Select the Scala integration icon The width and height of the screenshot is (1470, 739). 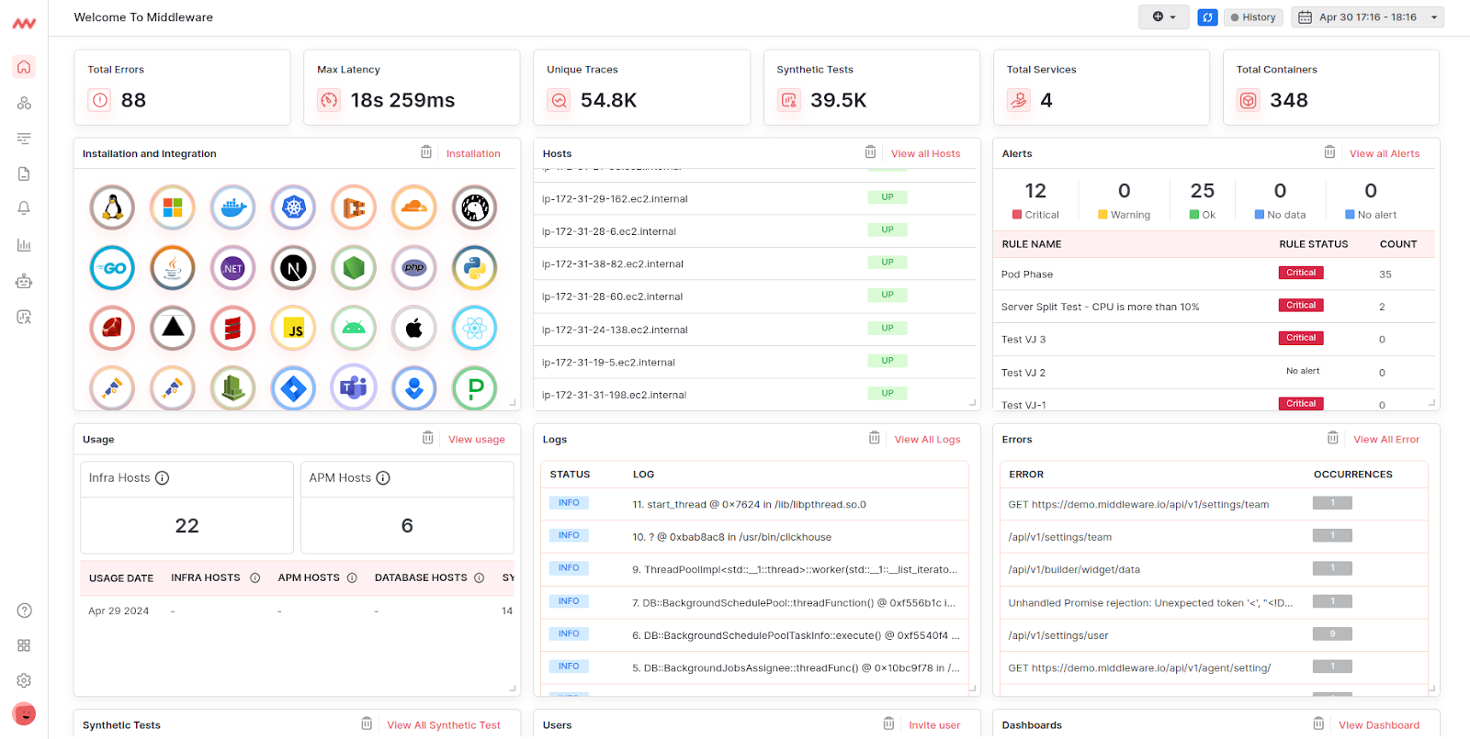click(x=232, y=328)
